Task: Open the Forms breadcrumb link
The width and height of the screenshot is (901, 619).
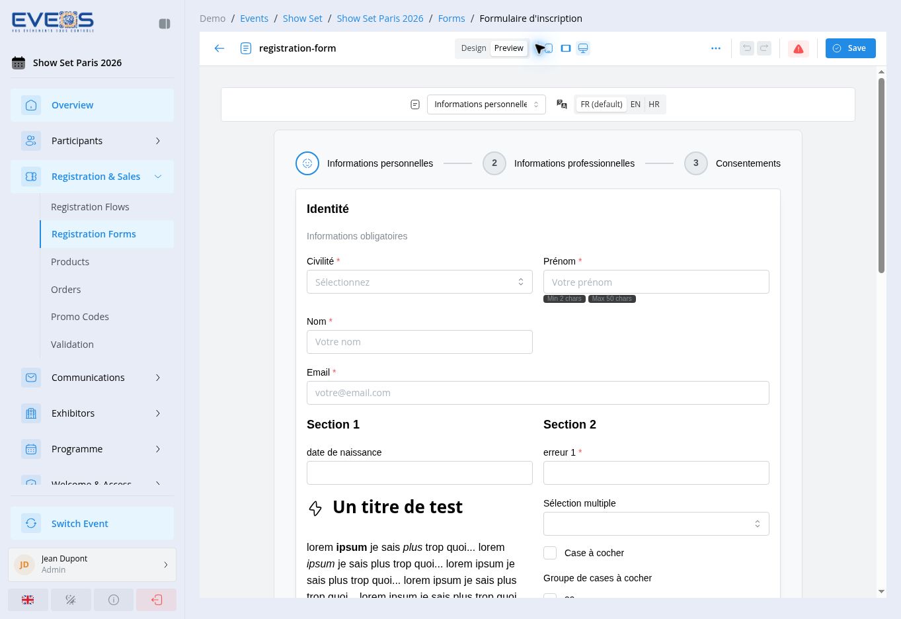Action: [451, 19]
